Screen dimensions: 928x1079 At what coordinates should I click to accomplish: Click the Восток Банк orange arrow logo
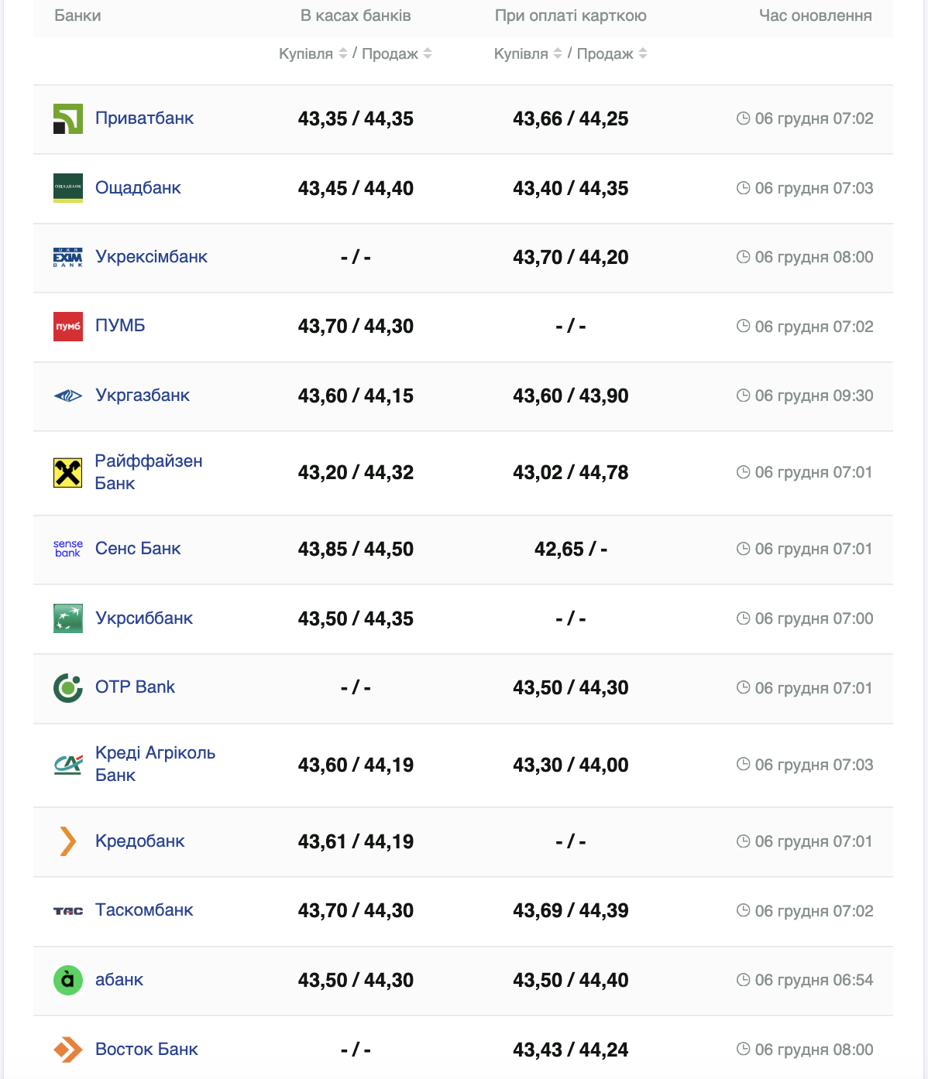click(x=68, y=1050)
